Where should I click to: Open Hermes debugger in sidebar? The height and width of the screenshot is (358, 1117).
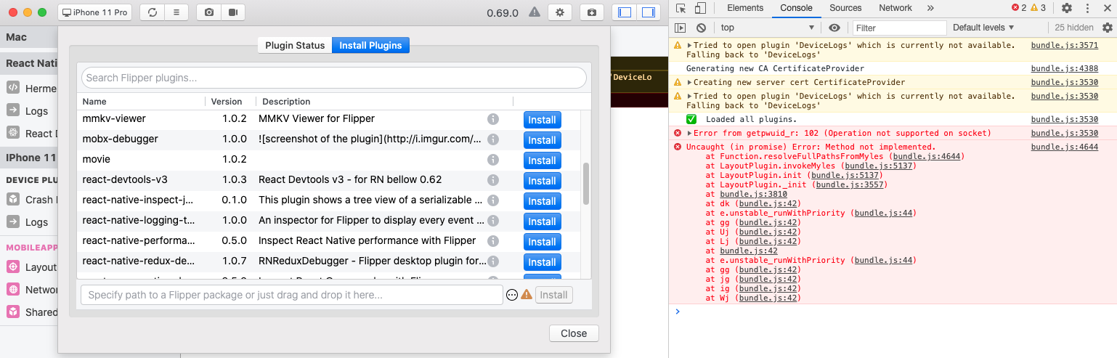[31, 88]
